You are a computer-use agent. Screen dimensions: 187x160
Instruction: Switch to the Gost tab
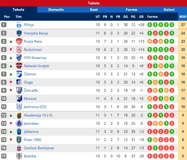point(94,10)
